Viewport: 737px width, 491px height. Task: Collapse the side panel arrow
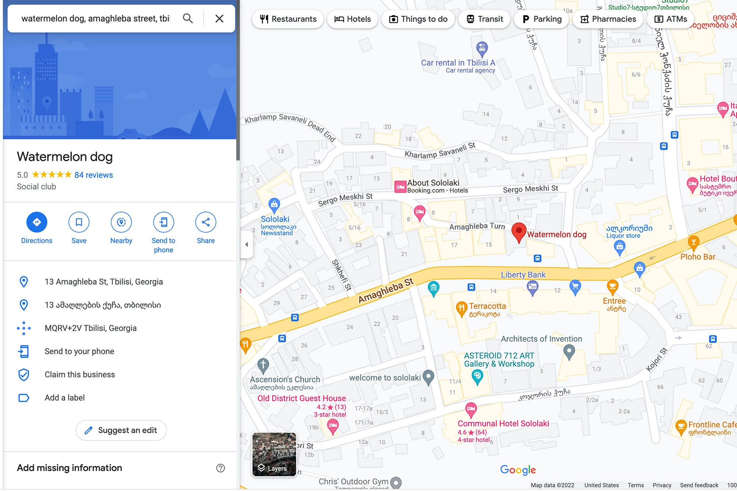(247, 244)
